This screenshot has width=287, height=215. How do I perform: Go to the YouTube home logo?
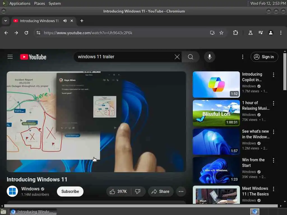point(33,57)
